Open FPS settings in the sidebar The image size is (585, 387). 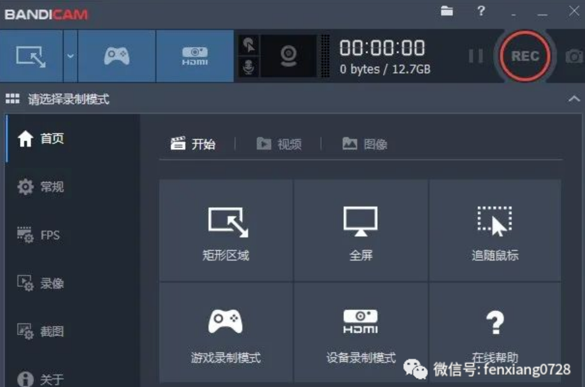(73, 235)
